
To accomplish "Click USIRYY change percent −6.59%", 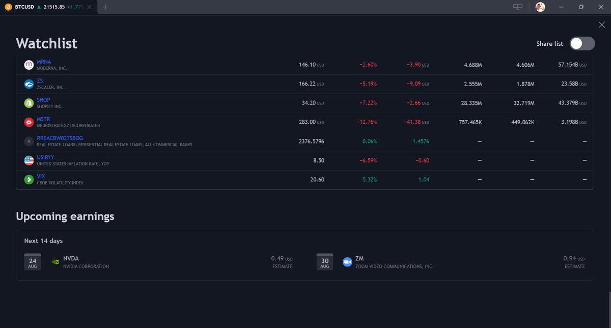I will point(368,160).
